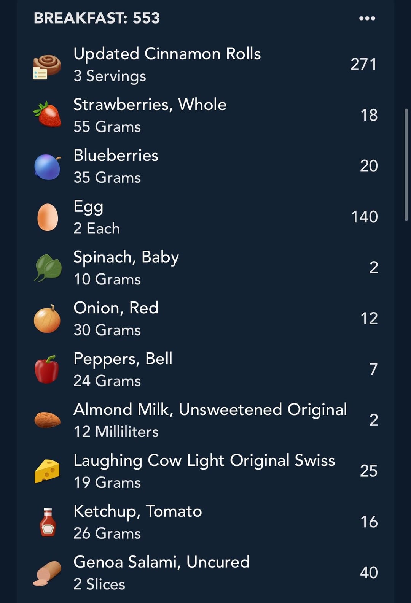This screenshot has width=411, height=603.
Task: Select the BREAKFAST: 553 header
Action: (x=97, y=18)
